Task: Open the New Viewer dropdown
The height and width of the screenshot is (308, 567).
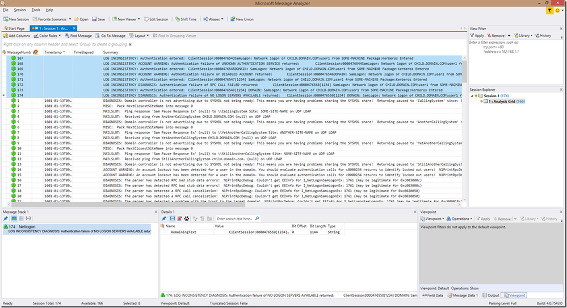Action: tap(125, 19)
